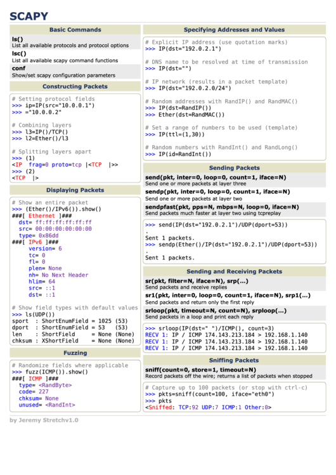Select the Basic Commands section header
The image size is (336, 475).
75,30
